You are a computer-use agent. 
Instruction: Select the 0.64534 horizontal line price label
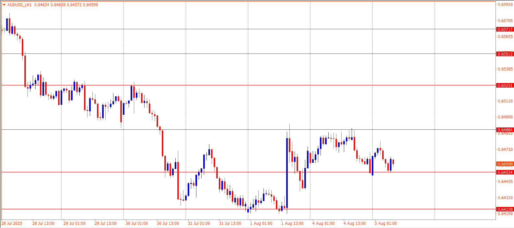click(505, 172)
